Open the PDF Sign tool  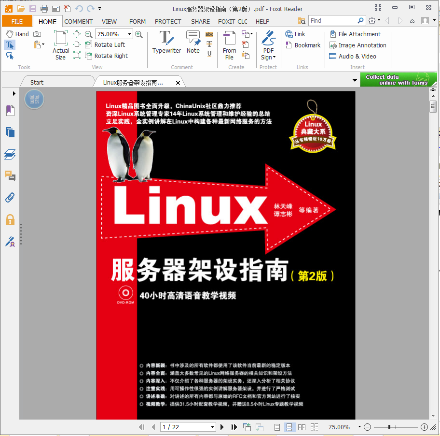pyautogui.click(x=268, y=45)
